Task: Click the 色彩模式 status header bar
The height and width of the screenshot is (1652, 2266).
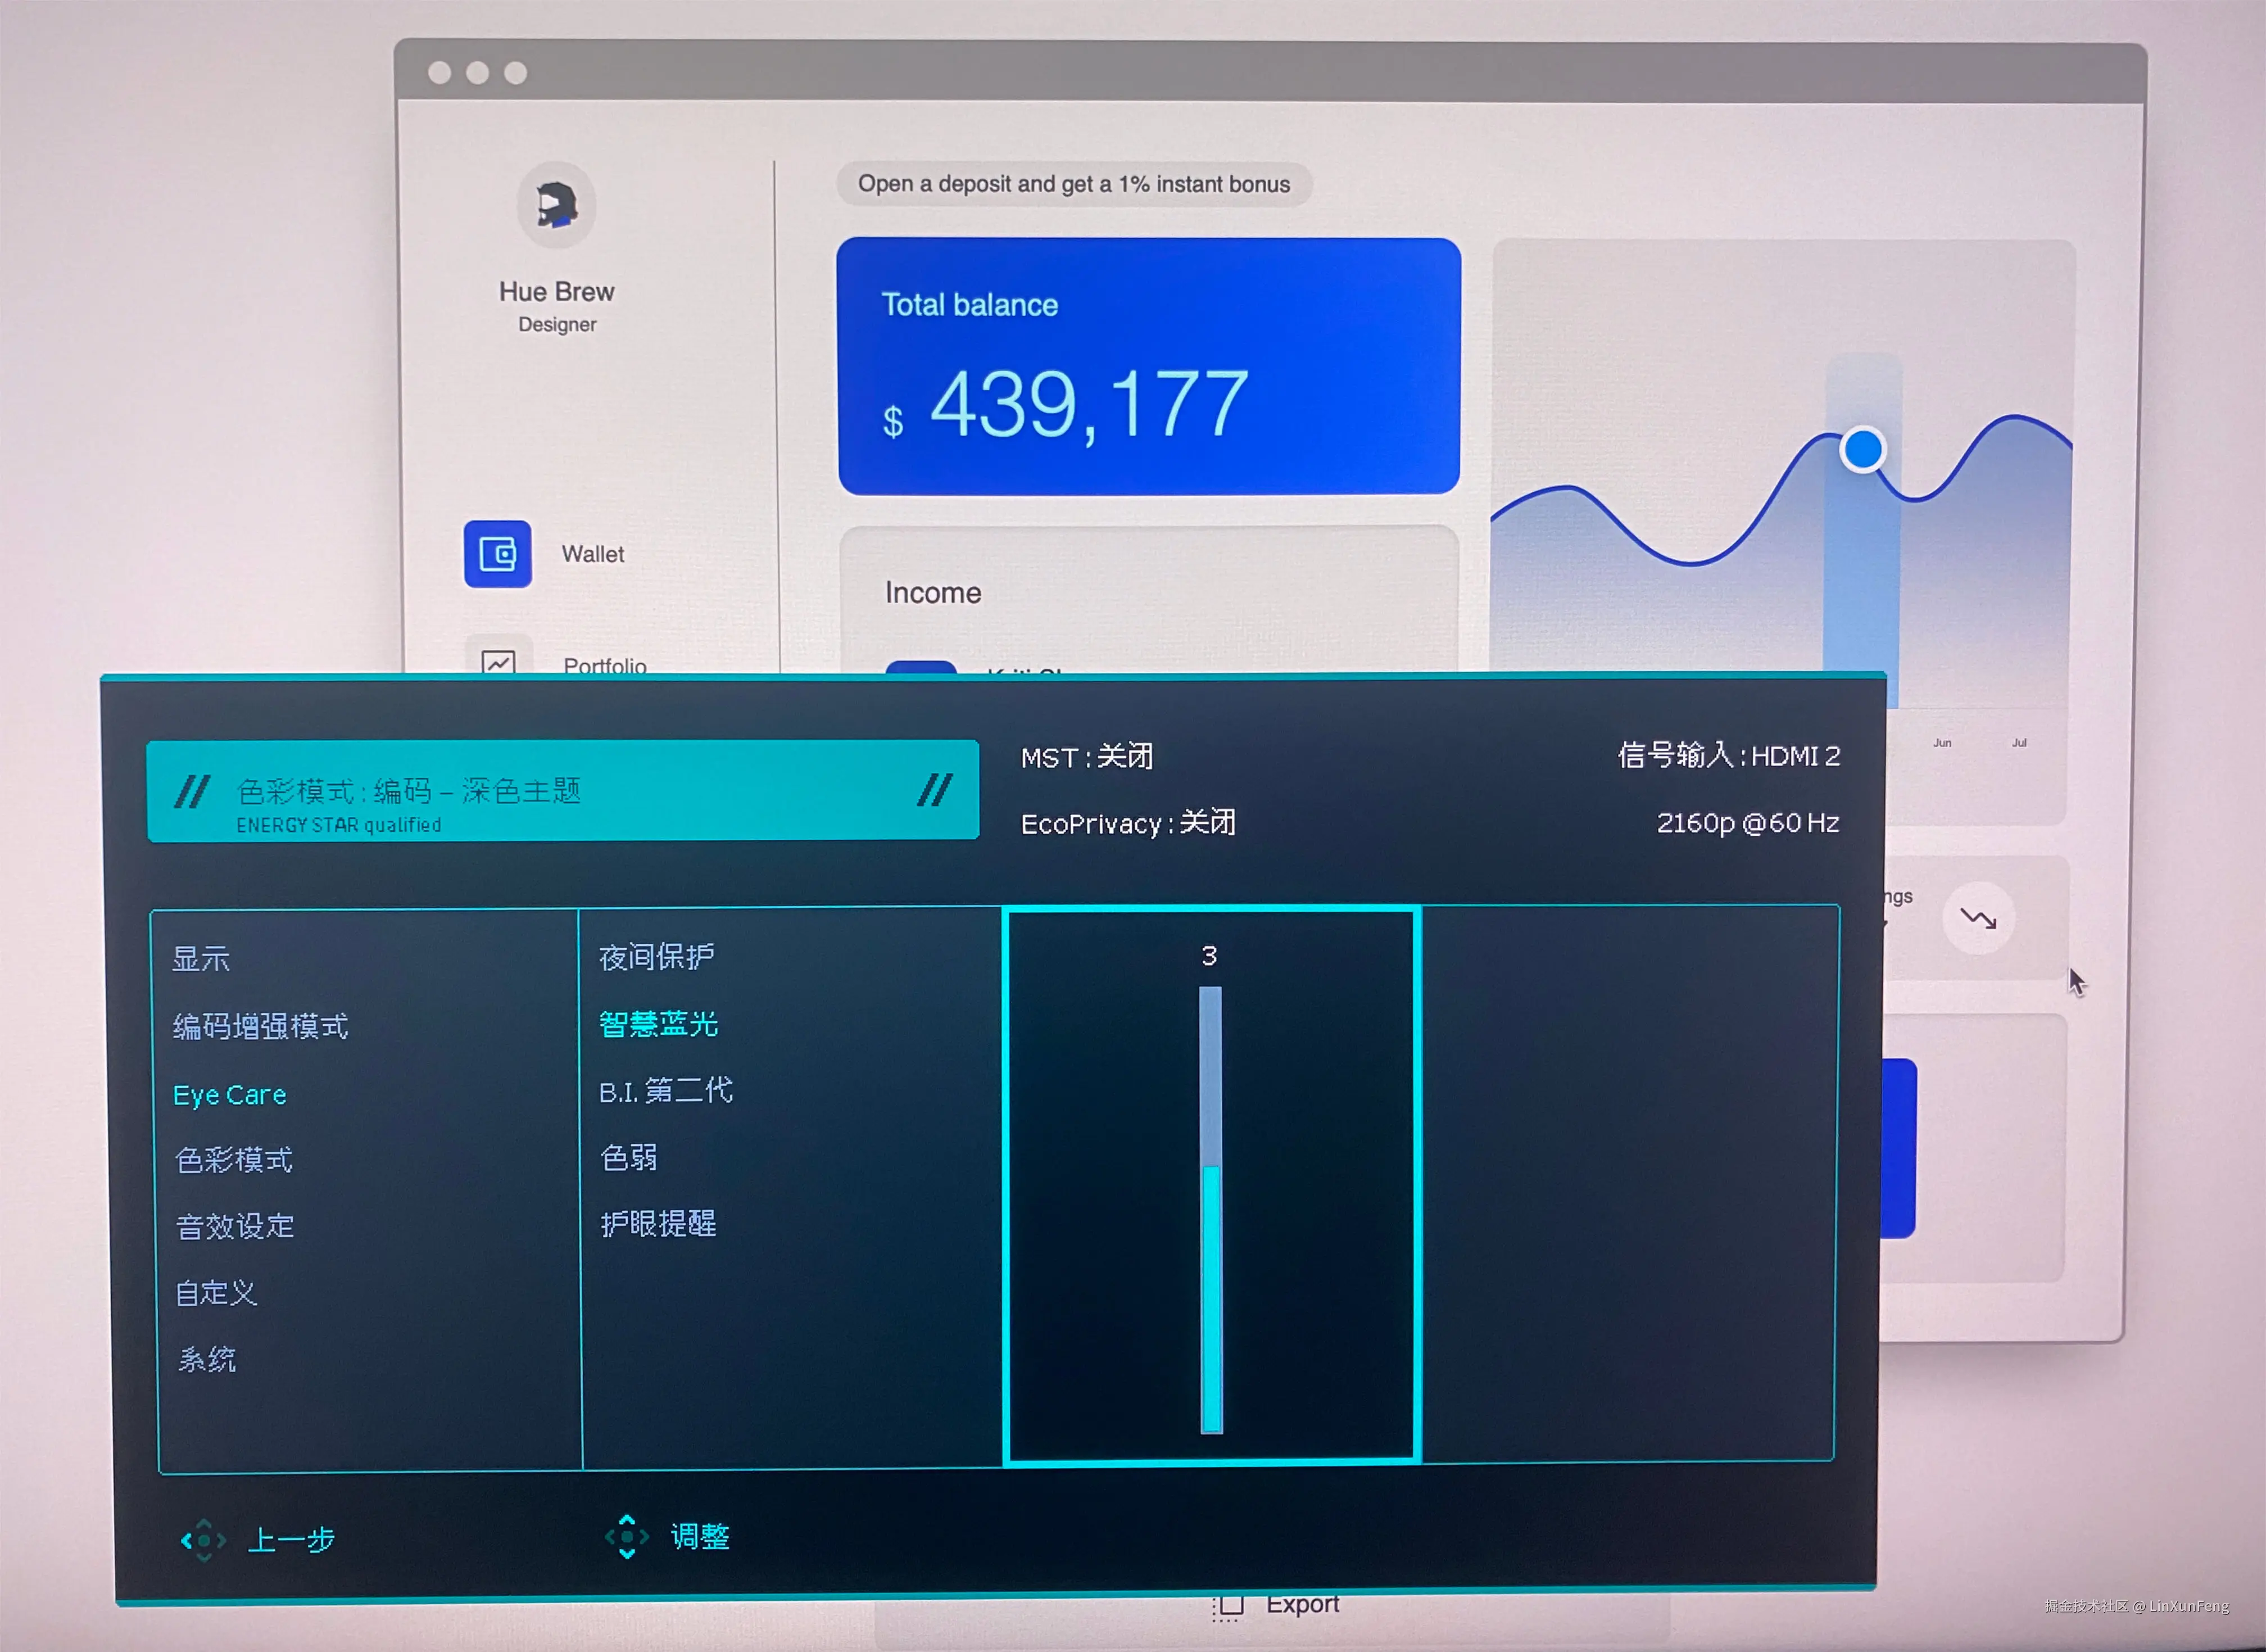Action: tap(562, 790)
